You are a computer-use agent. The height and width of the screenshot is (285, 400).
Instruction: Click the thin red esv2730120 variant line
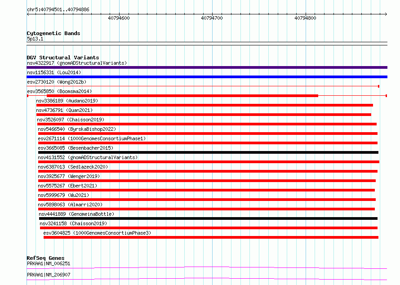203,86
